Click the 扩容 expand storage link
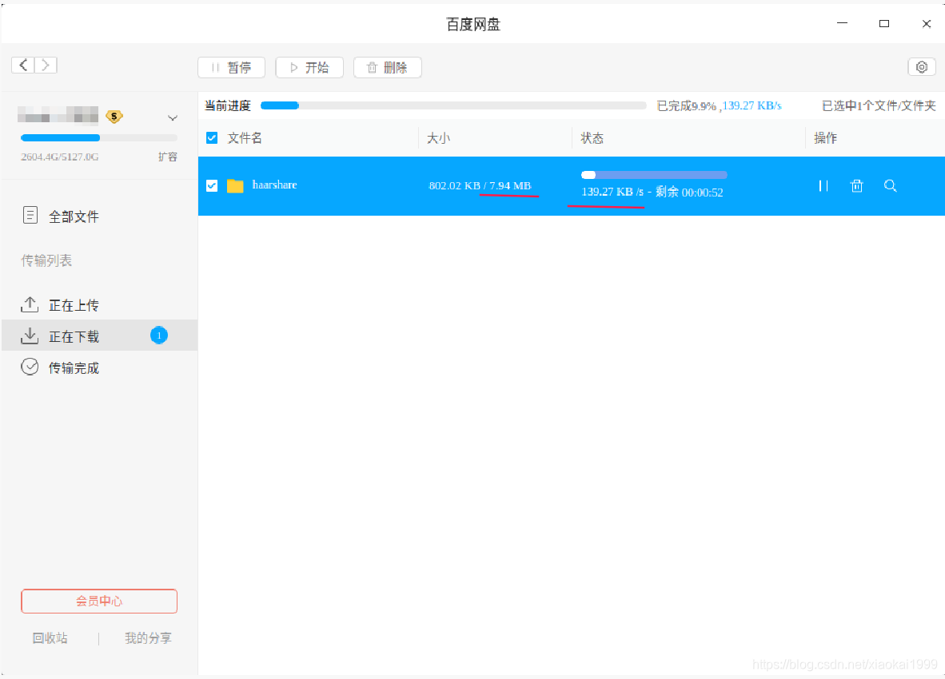The width and height of the screenshot is (945, 679). click(x=168, y=157)
